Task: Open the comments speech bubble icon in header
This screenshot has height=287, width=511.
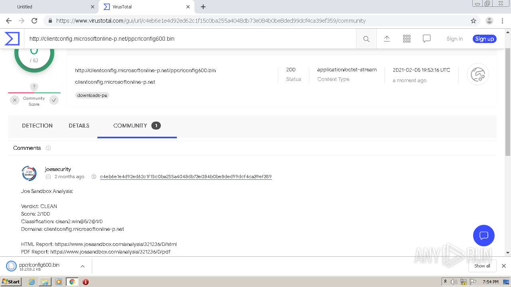Action: 427,39
